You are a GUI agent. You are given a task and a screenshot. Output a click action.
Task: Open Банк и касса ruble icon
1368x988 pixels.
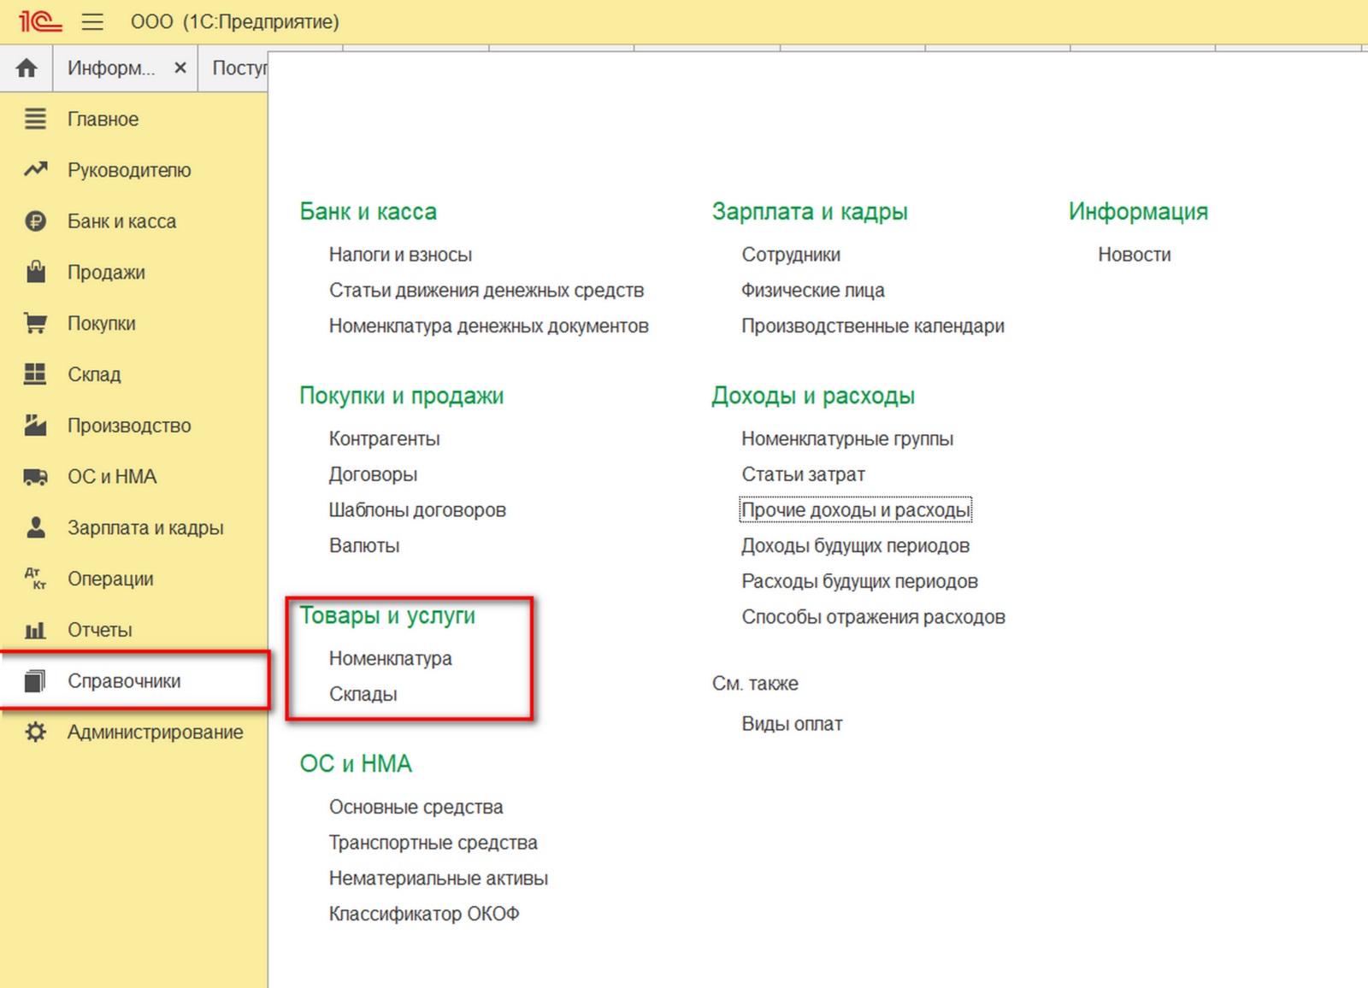[x=35, y=221]
